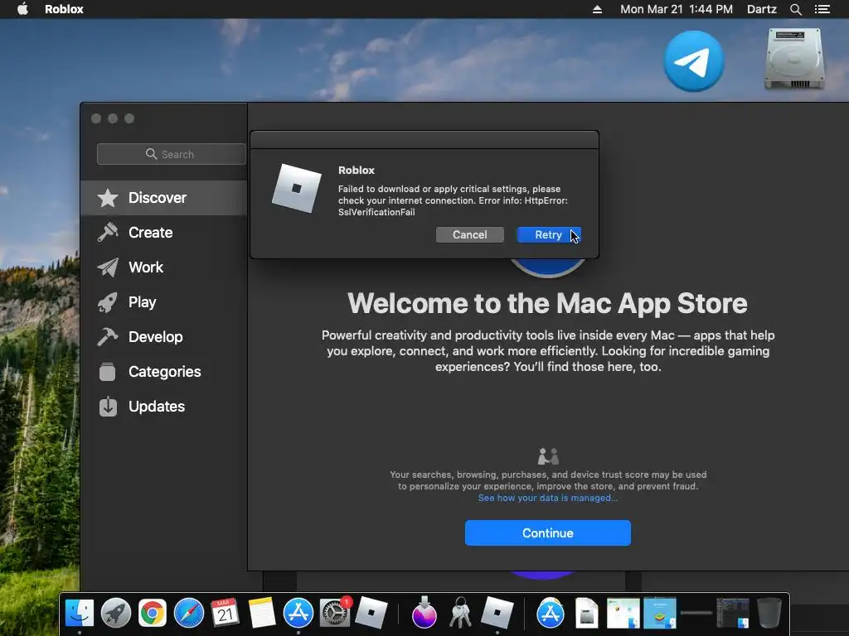
Task: Open 'See how your data is managed' link
Action: (x=547, y=498)
